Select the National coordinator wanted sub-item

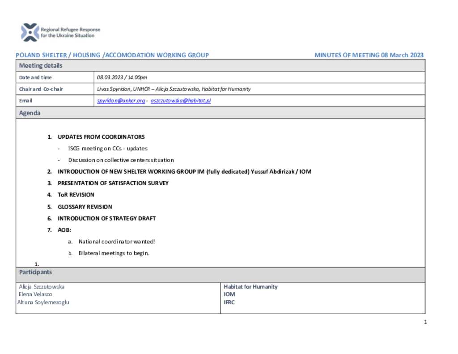click(117, 242)
